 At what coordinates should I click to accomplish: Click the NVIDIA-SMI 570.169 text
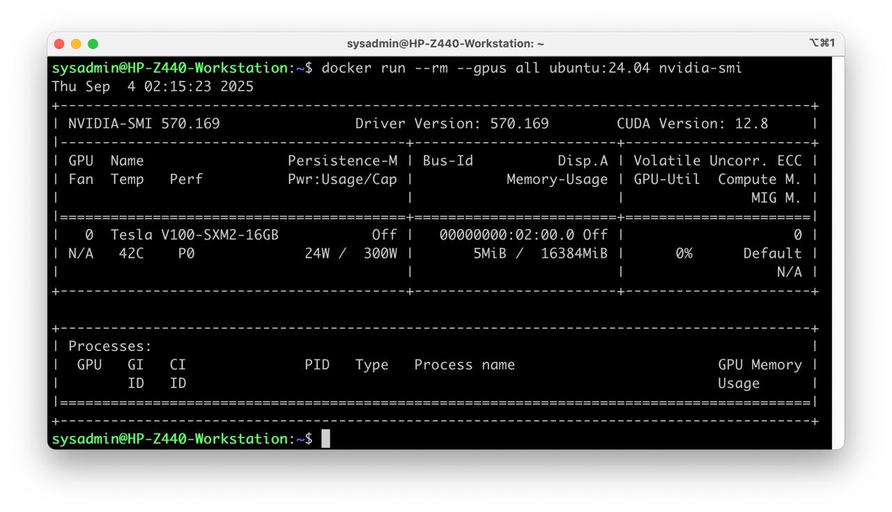click(144, 124)
